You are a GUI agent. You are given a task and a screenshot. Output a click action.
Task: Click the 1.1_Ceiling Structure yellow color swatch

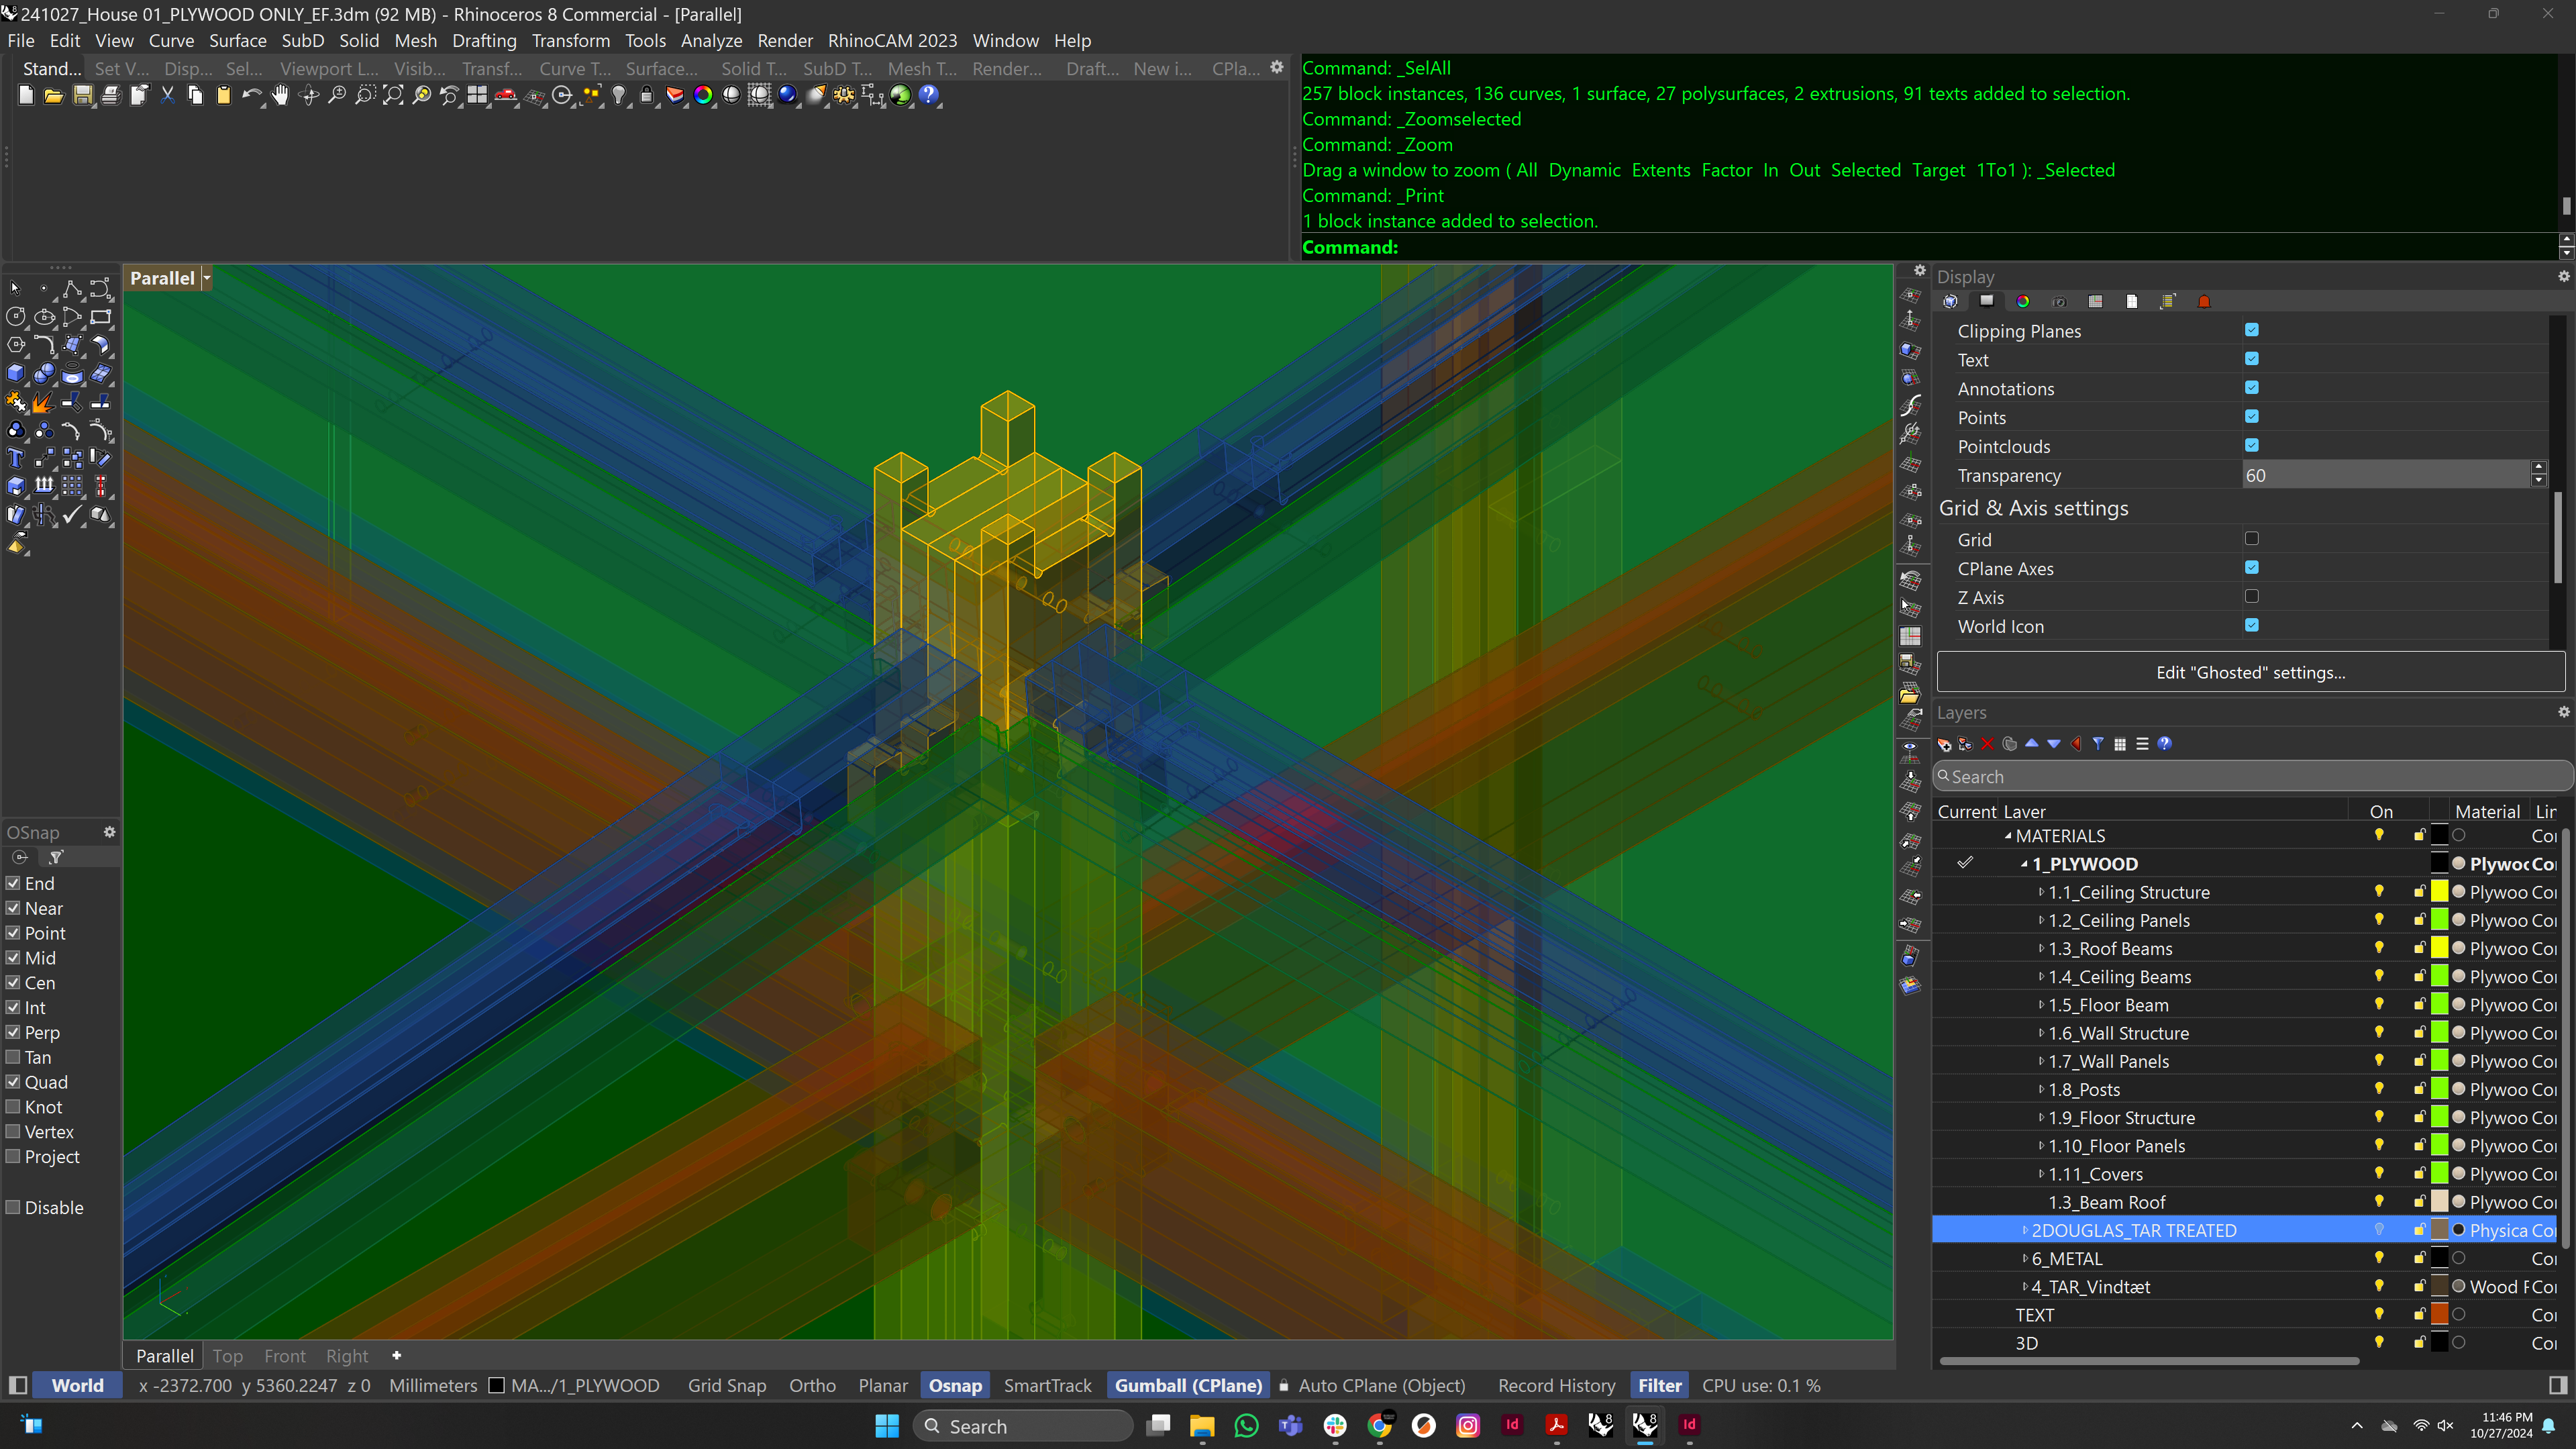click(x=2439, y=892)
